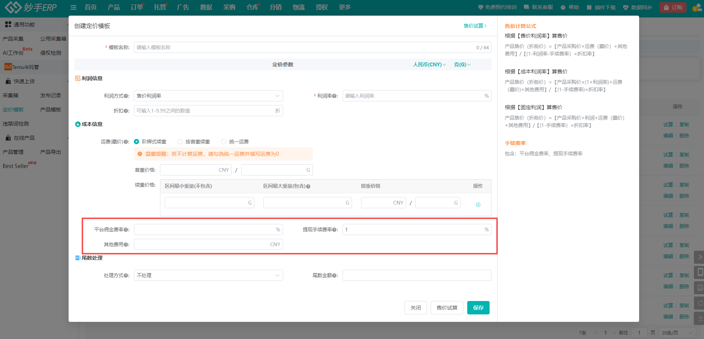Click the 售价试算 link at dialog top
The image size is (704, 339).
click(475, 26)
